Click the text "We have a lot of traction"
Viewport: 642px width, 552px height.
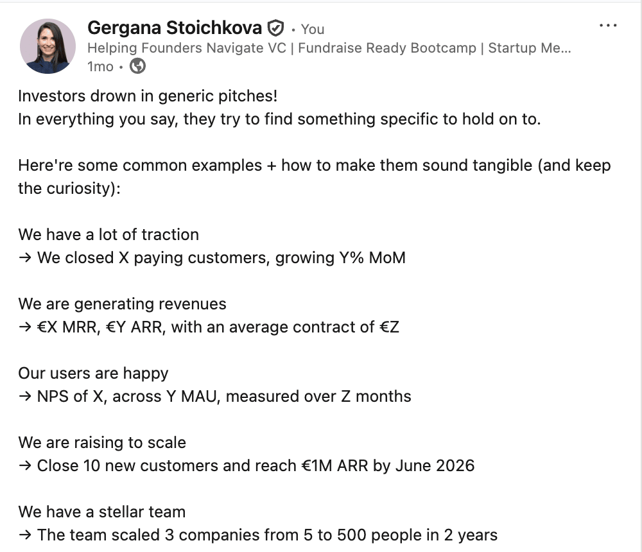[108, 234]
